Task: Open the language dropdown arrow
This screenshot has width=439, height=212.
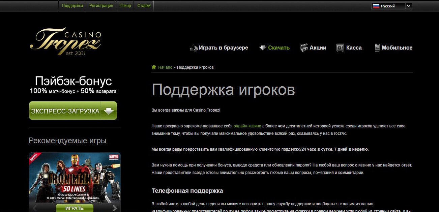Action: click(409, 6)
